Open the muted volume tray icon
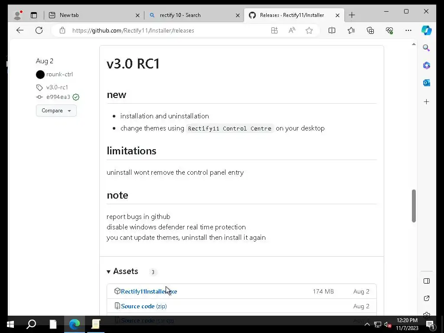Image resolution: width=444 pixels, height=333 pixels. click(x=388, y=324)
